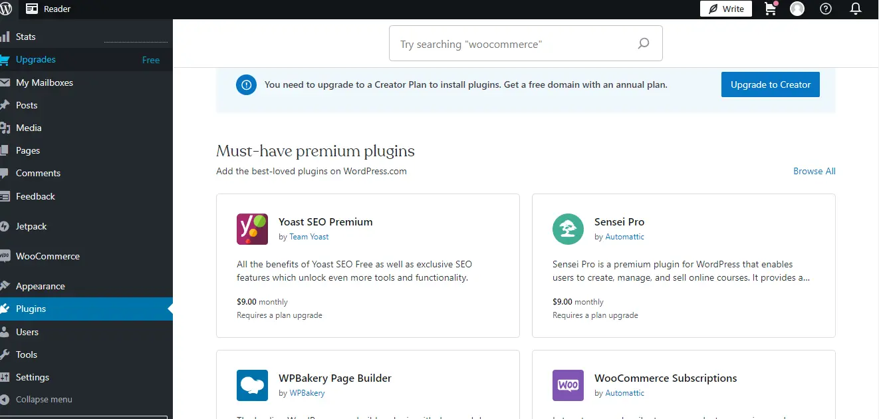879x419 pixels.
Task: Open the shopping cart icon
Action: 771,9
